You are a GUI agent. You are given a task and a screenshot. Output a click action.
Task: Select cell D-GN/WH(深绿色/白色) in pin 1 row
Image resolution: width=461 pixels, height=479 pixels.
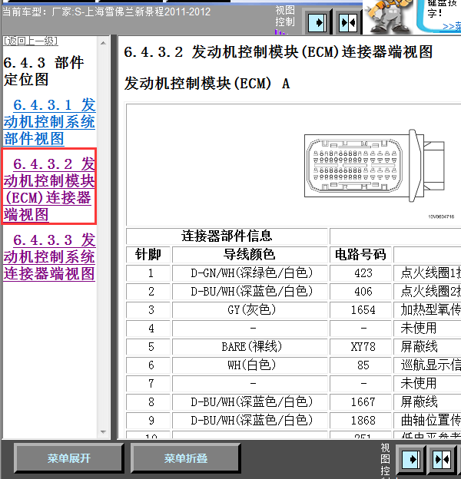click(251, 273)
